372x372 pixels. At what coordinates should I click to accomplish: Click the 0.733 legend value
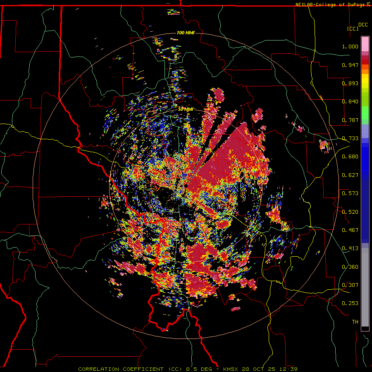(x=350, y=138)
